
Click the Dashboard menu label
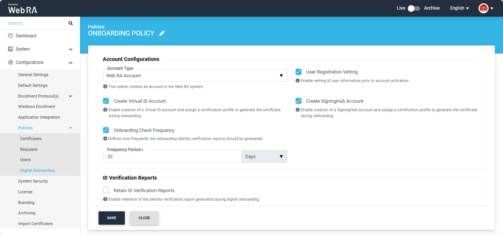26,36
